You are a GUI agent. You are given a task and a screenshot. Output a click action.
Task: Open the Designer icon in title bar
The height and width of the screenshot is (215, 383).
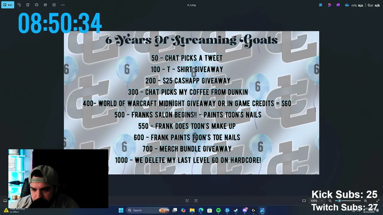(329, 5)
